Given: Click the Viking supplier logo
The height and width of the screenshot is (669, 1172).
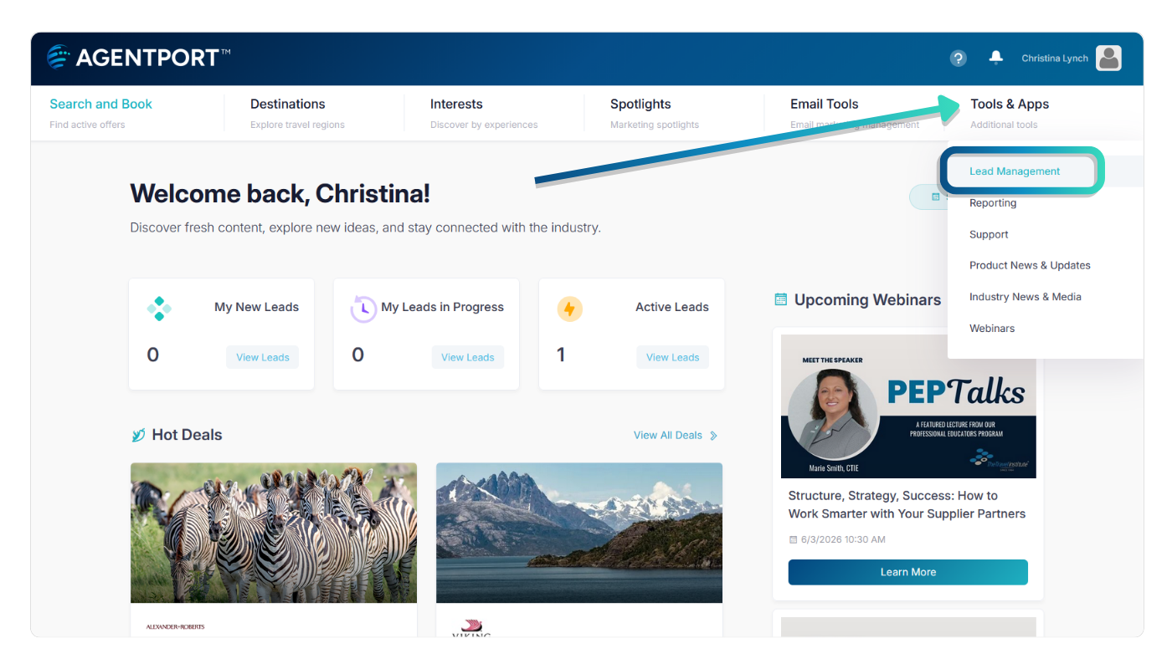Looking at the screenshot, I should tap(471, 628).
